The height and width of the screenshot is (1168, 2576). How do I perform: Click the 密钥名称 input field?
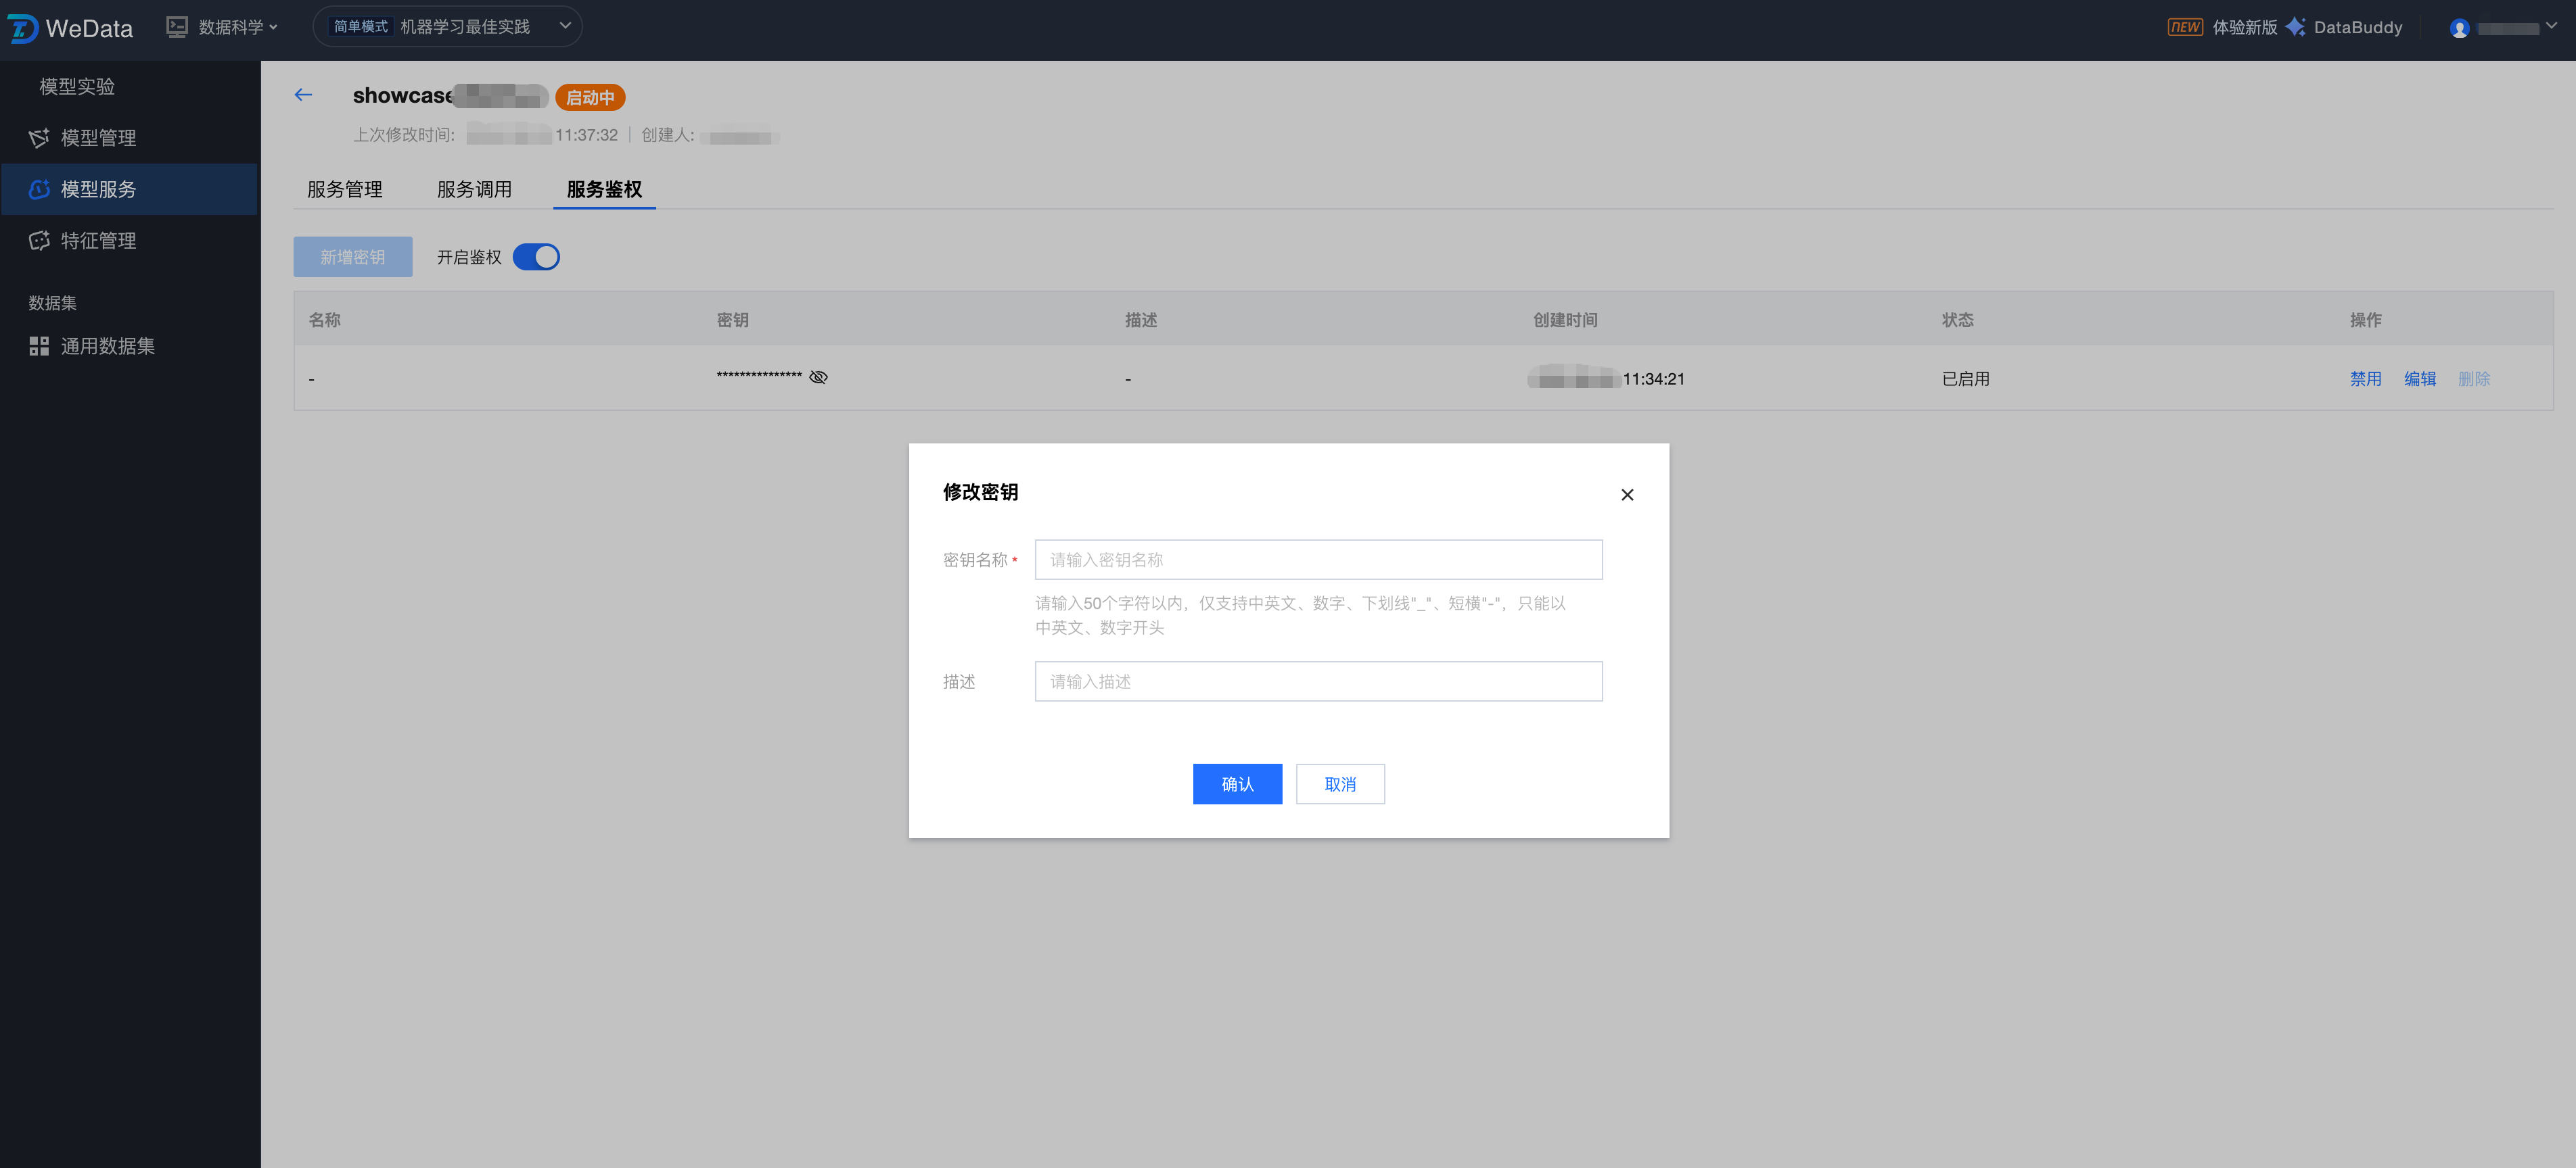pos(1318,560)
